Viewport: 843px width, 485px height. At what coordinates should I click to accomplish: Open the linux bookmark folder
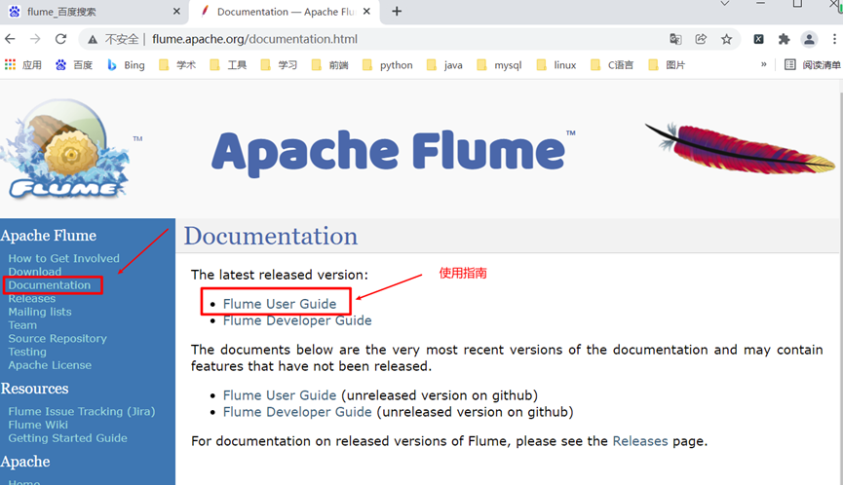click(x=556, y=65)
